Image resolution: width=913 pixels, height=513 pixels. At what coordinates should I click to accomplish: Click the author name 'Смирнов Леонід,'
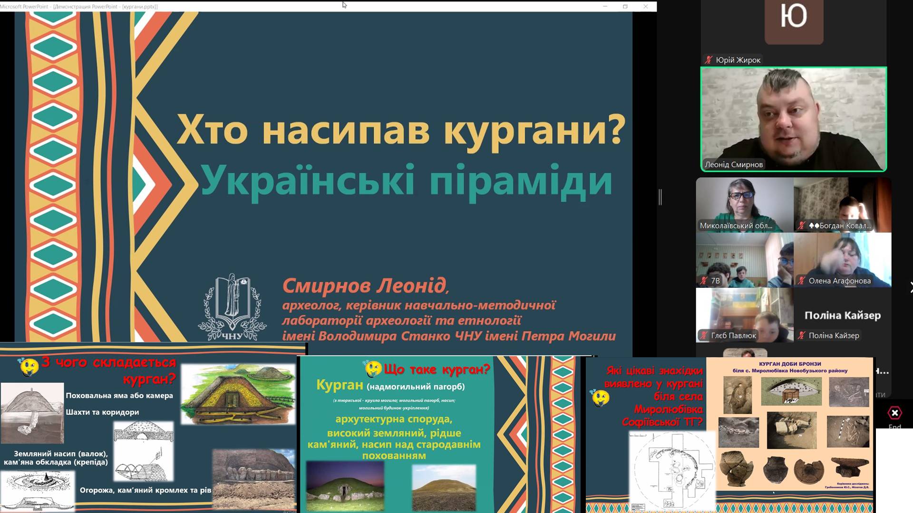(366, 285)
